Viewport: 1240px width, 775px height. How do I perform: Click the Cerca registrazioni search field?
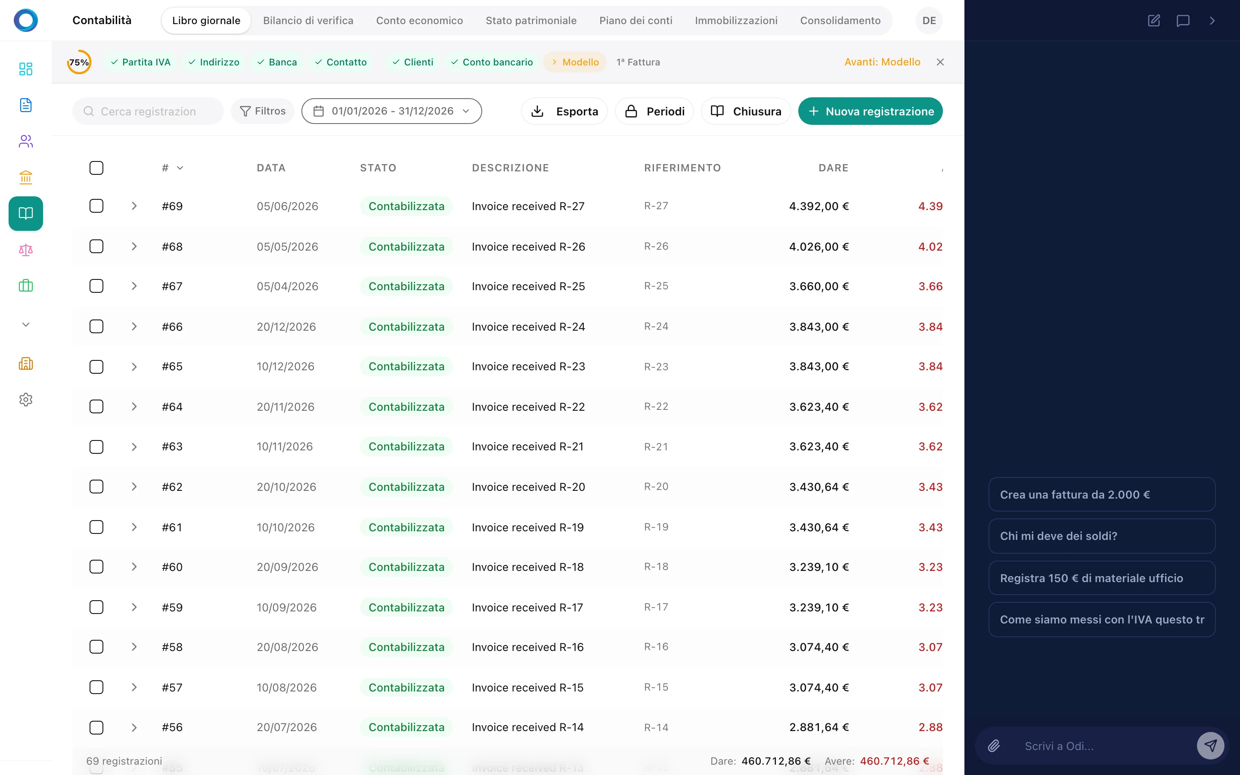[149, 111]
